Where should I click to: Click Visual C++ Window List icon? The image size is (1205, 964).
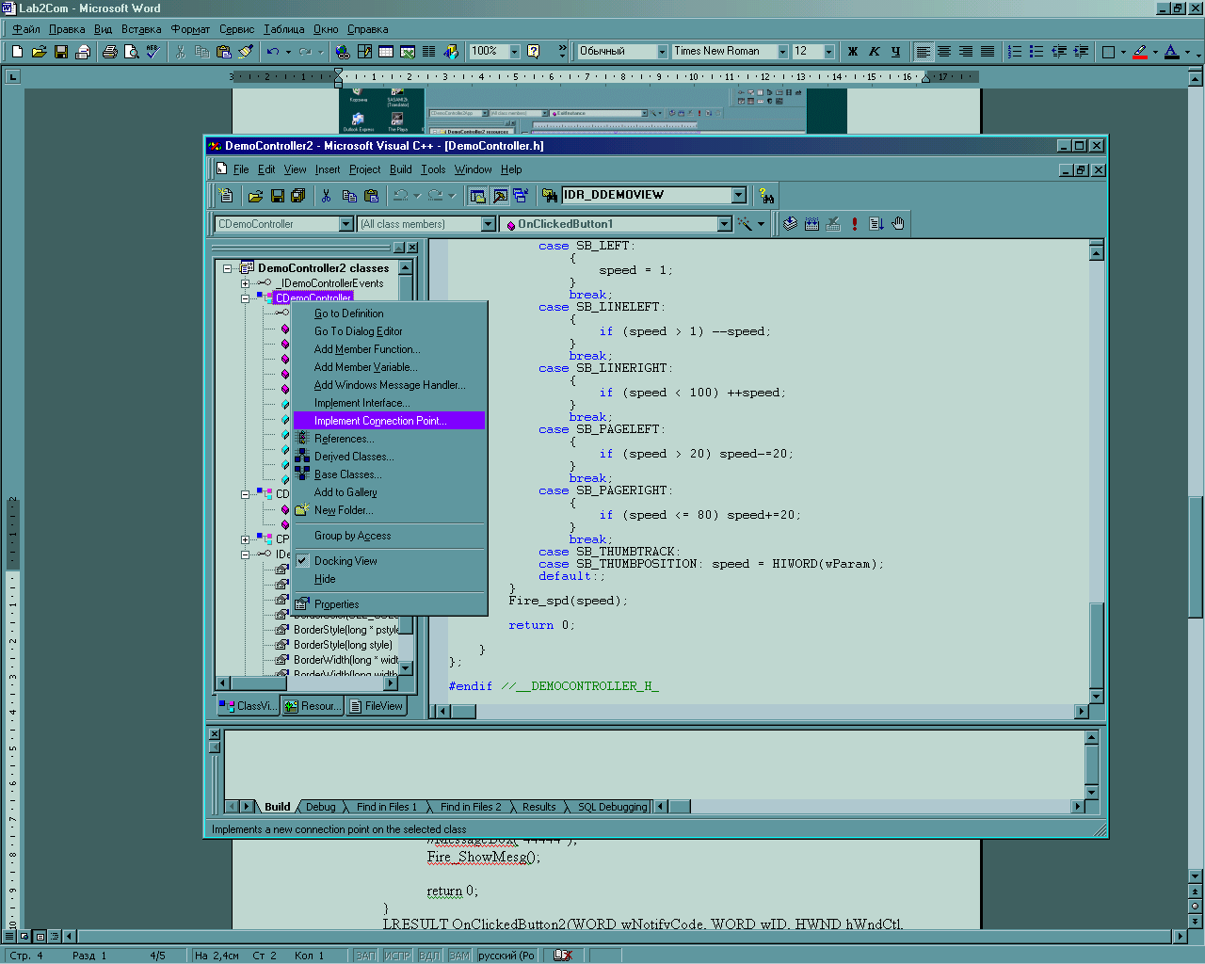pos(521,196)
